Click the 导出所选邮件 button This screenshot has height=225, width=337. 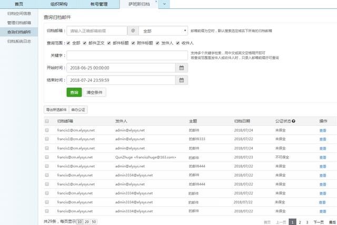[56, 110]
